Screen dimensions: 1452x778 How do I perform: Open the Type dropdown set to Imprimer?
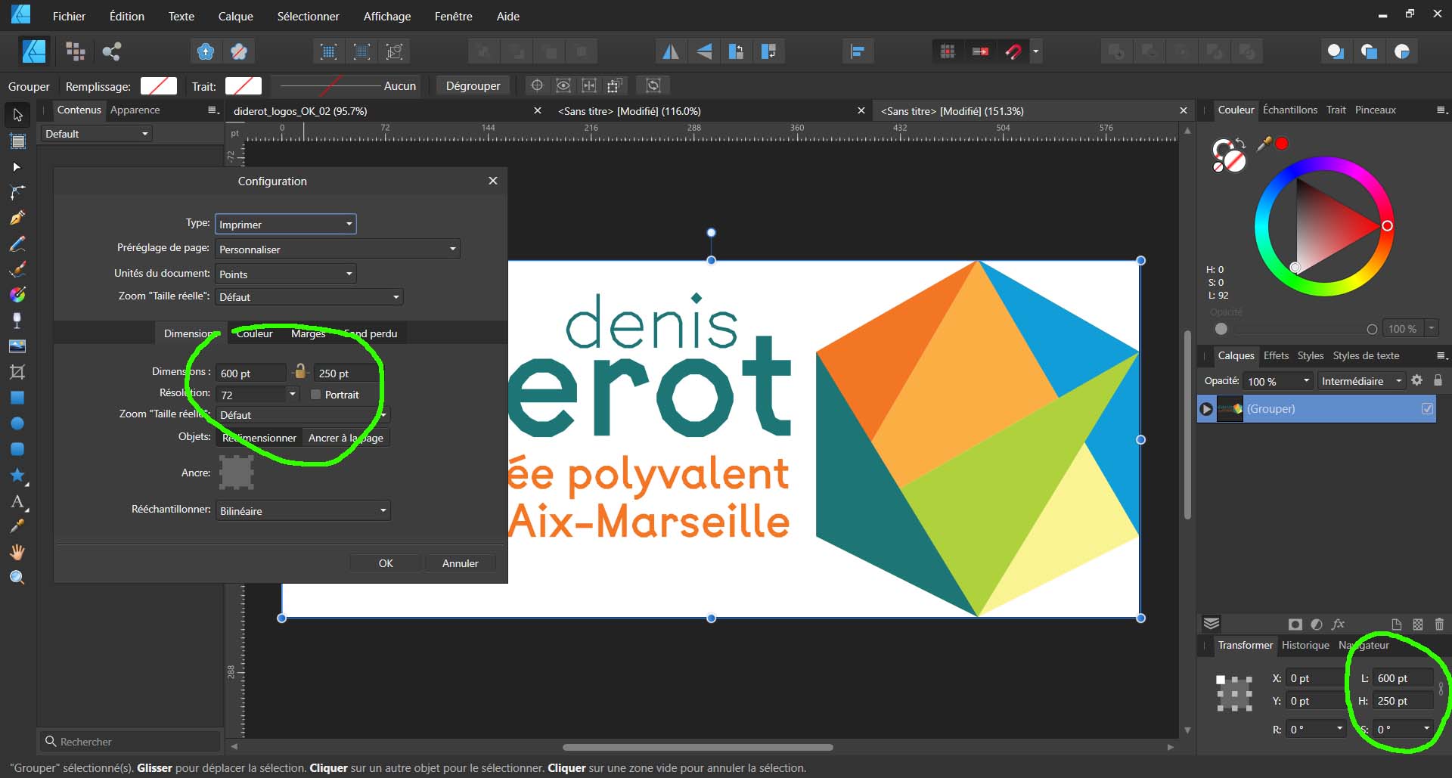285,225
